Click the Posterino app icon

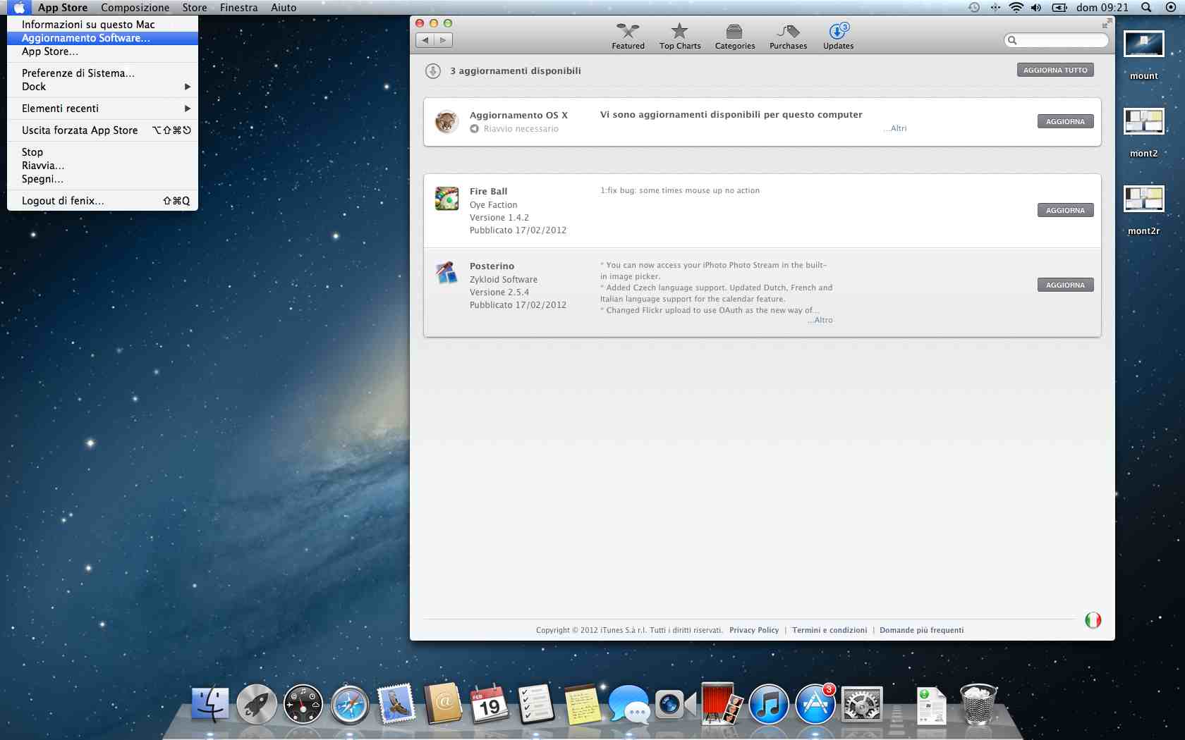tap(446, 273)
